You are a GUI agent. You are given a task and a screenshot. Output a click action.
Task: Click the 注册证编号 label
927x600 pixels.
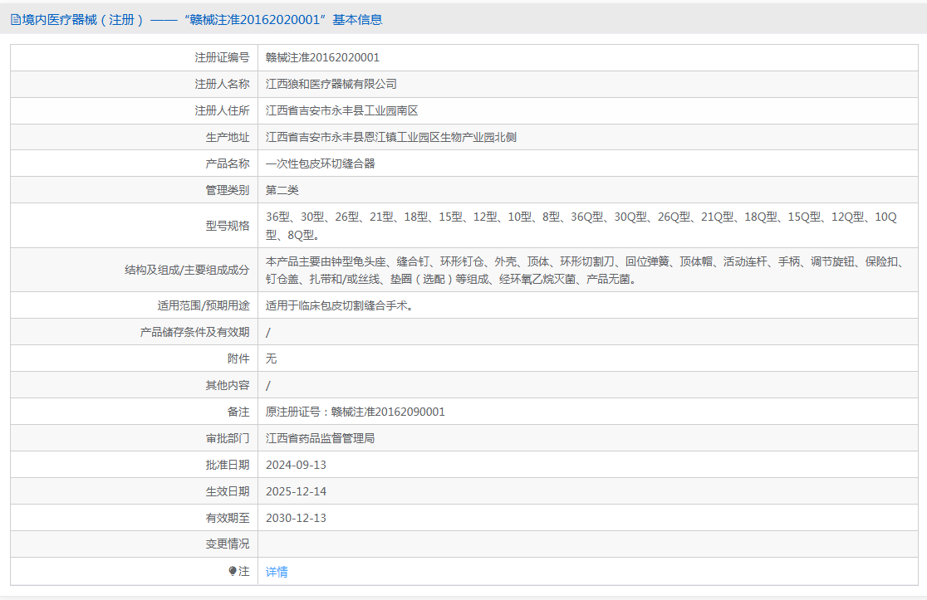coord(223,57)
